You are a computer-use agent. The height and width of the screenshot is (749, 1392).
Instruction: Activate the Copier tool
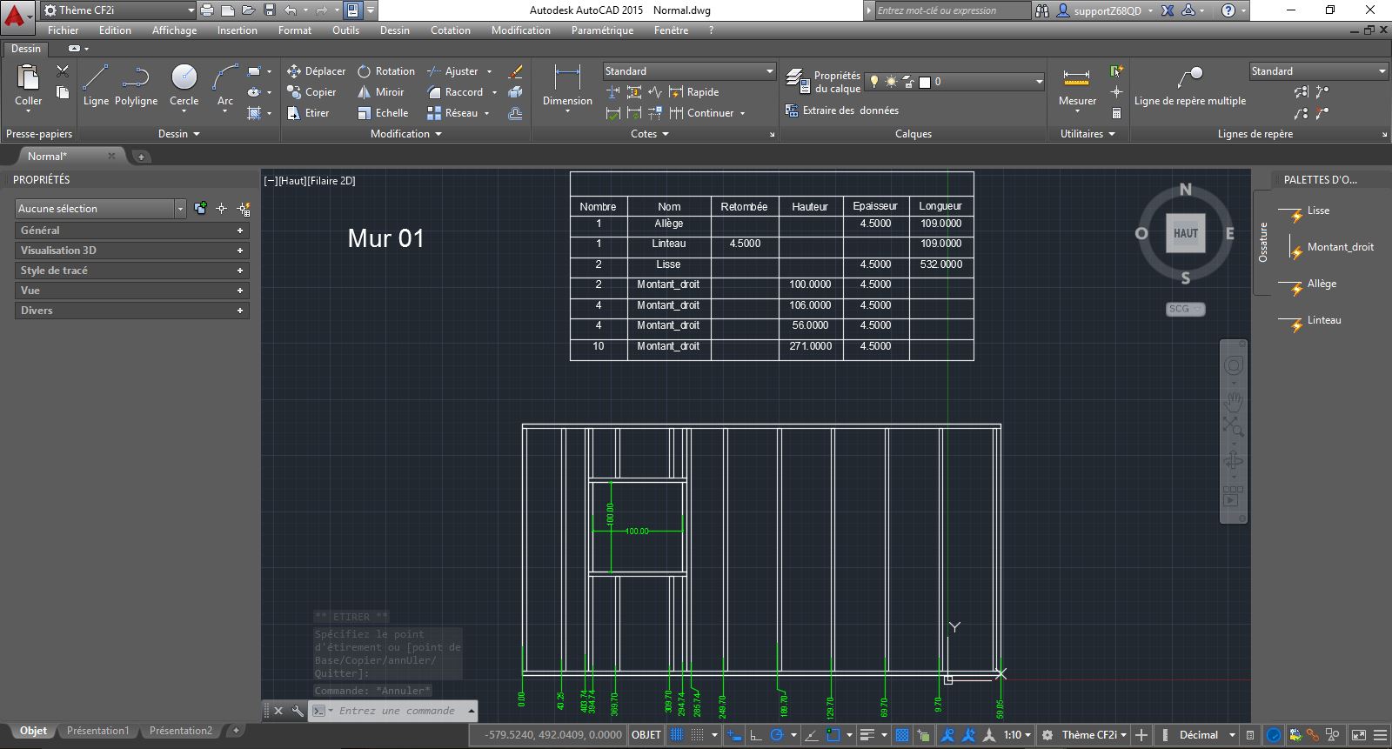pos(311,92)
